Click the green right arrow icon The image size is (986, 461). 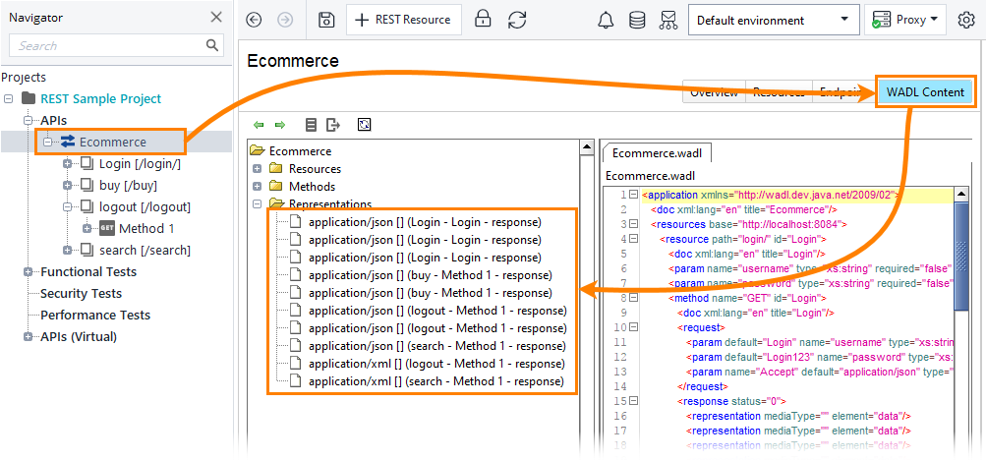(280, 125)
